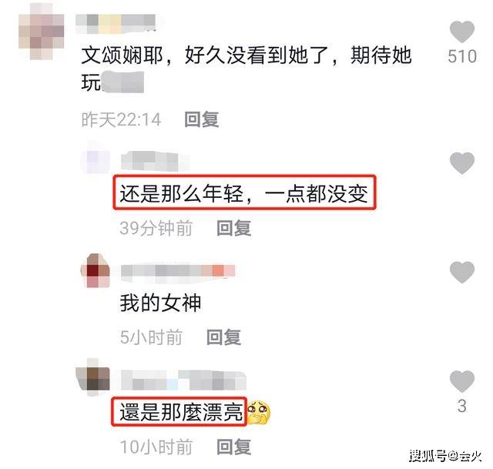Select the 我的女神 comment text
The height and width of the screenshot is (469, 493).
pyautogui.click(x=160, y=303)
